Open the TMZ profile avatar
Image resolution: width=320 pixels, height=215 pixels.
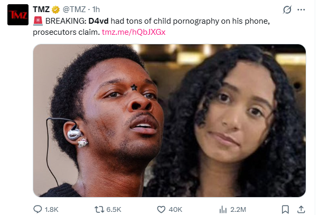click(18, 15)
